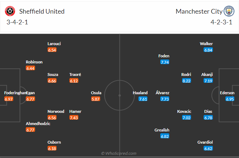Select Hamer's 7.43 rating badge

point(74,118)
